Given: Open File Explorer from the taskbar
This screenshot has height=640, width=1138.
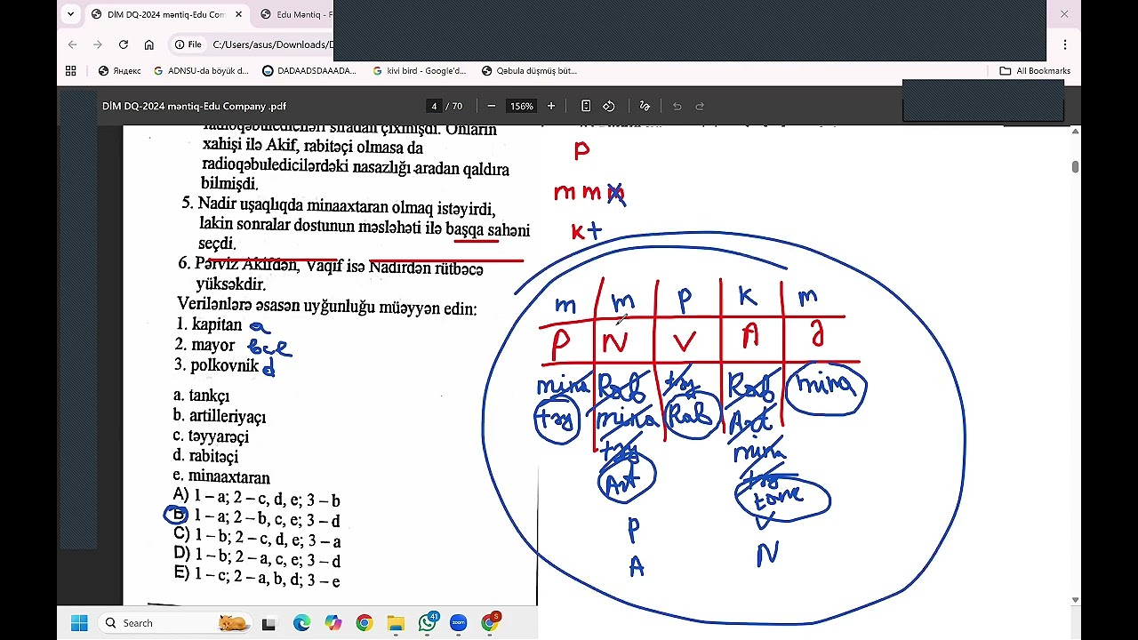Looking at the screenshot, I should [x=396, y=623].
